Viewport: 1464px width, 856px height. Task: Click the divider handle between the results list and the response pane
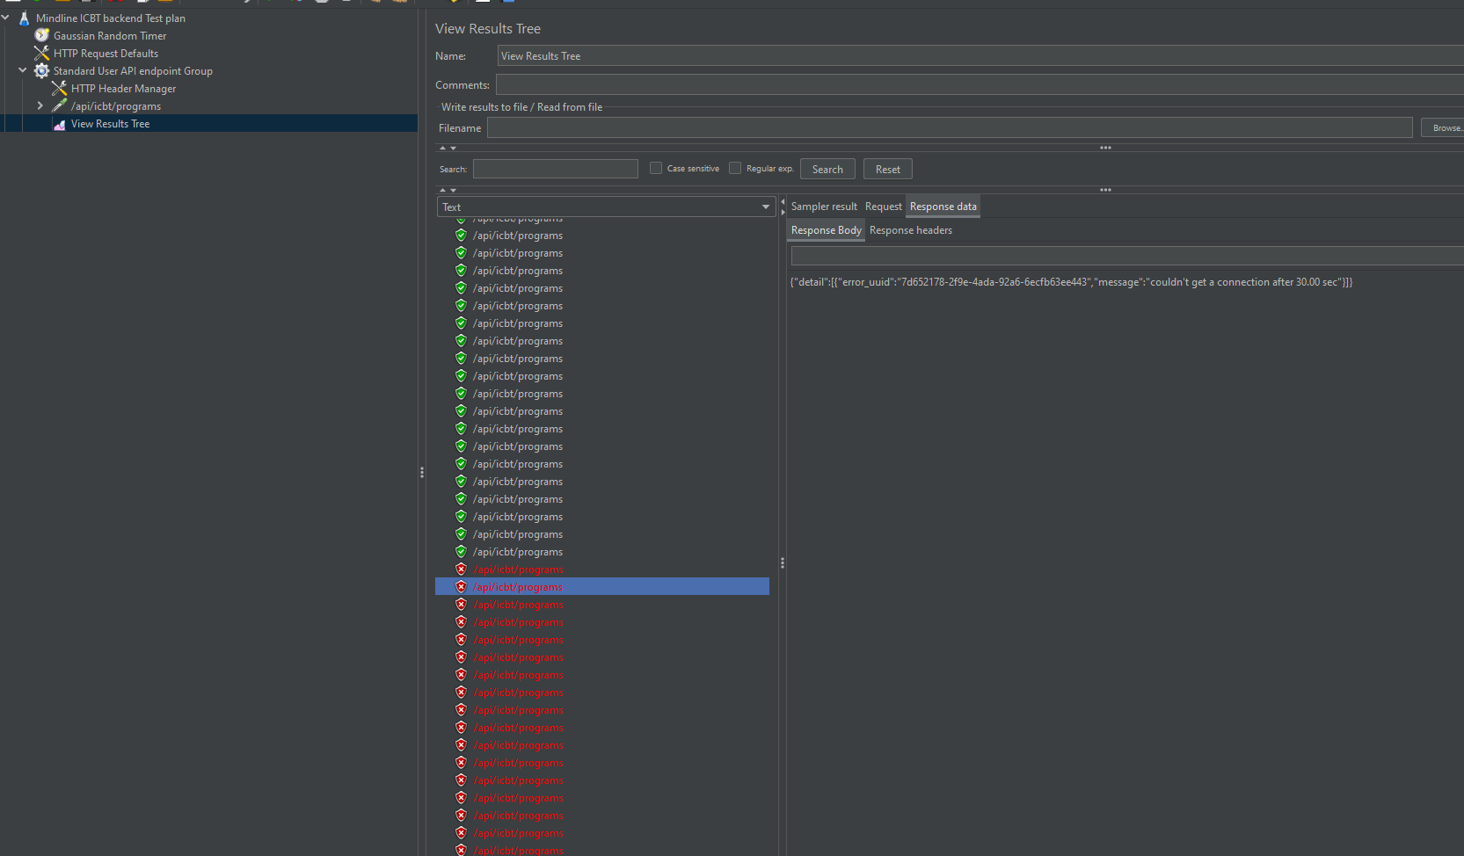coord(783,562)
